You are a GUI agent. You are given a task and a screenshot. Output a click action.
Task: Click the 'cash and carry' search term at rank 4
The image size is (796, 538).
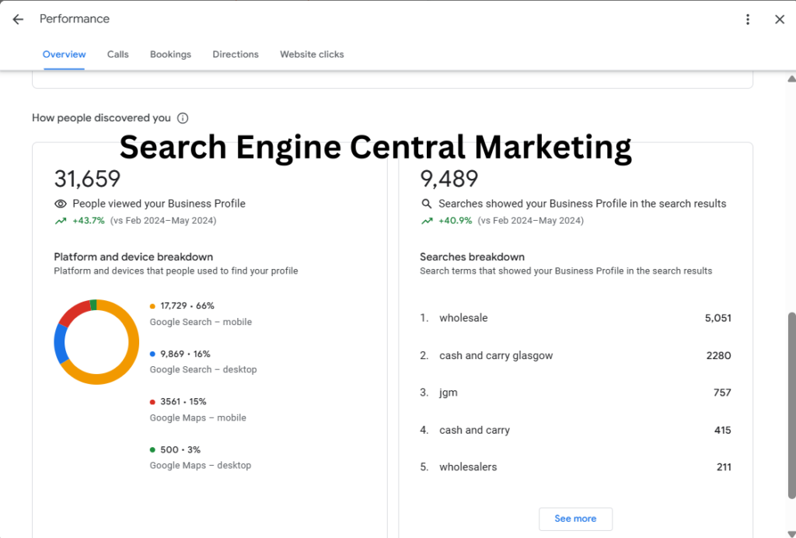475,431
